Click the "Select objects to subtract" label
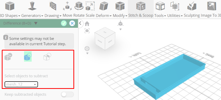Image resolution: width=221 pixels, height=100 pixels. pos(26,76)
